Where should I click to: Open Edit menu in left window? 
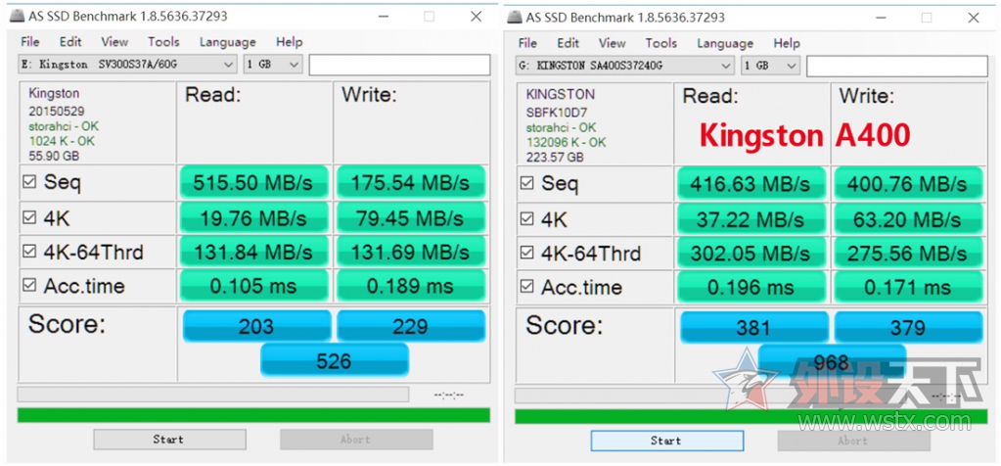point(70,42)
